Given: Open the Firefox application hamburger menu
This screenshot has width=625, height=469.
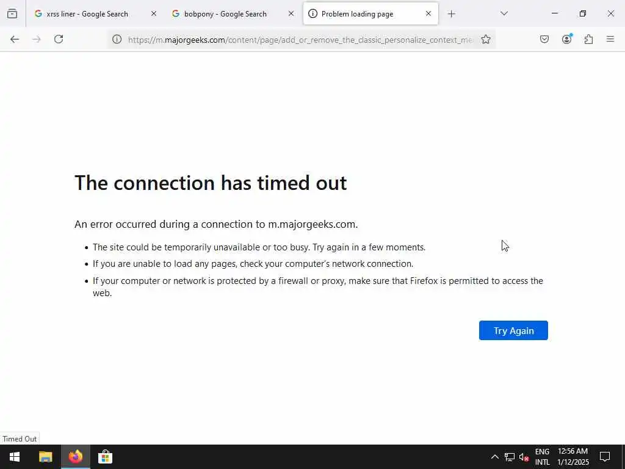Looking at the screenshot, I should (610, 39).
